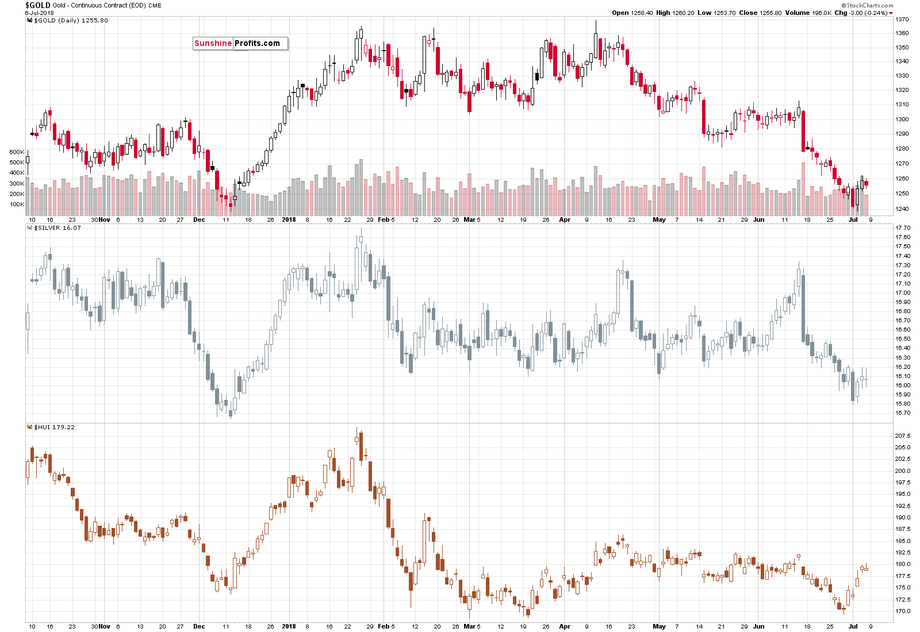This screenshot has width=920, height=632.
Task: Click 'Apr' on the gold panel date axis
Action: pos(565,219)
